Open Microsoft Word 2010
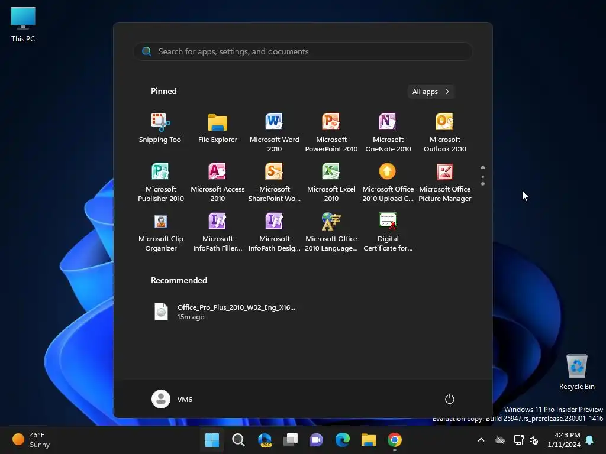 [275, 132]
